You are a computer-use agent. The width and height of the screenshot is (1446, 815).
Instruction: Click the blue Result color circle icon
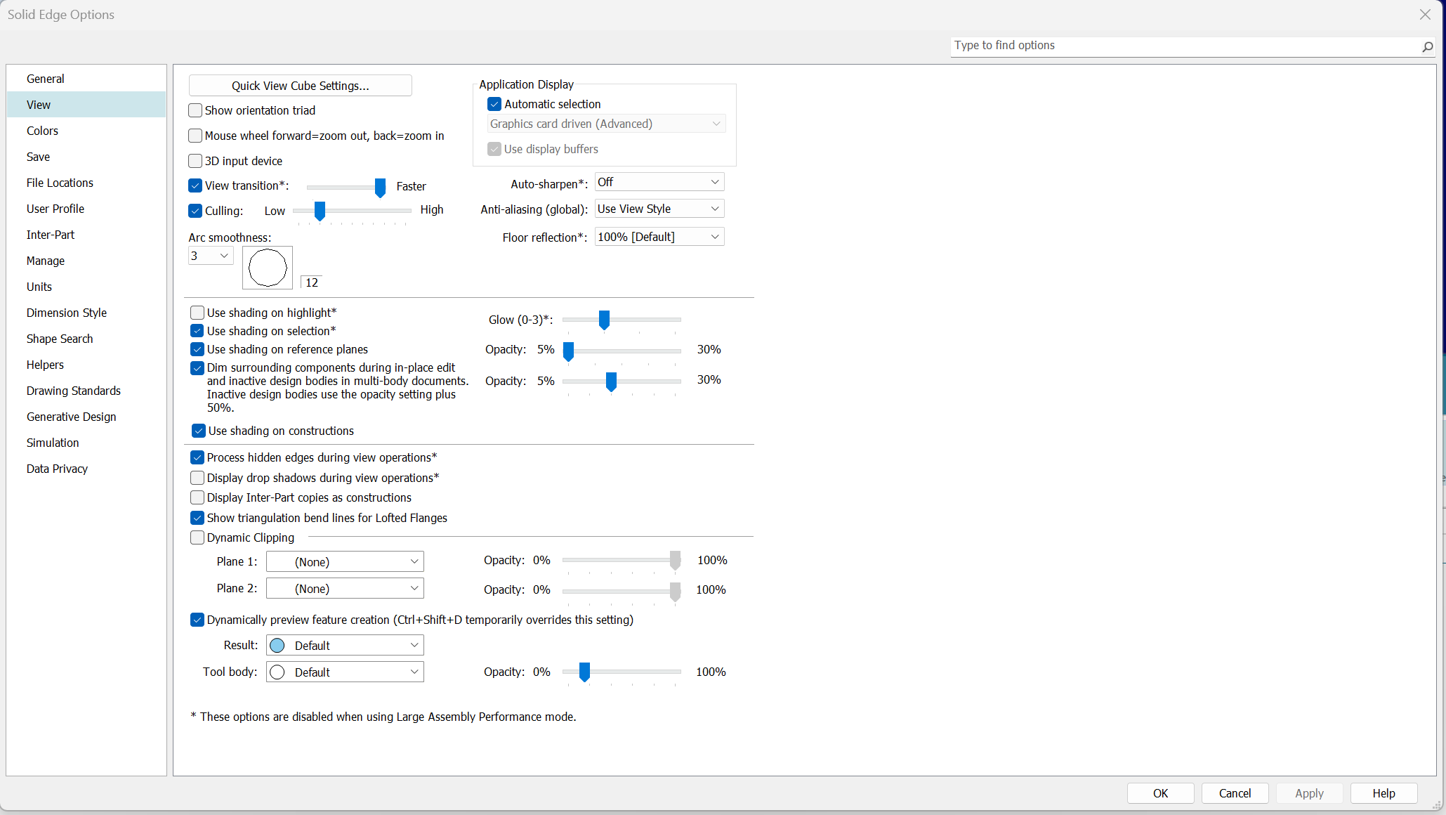[277, 646]
